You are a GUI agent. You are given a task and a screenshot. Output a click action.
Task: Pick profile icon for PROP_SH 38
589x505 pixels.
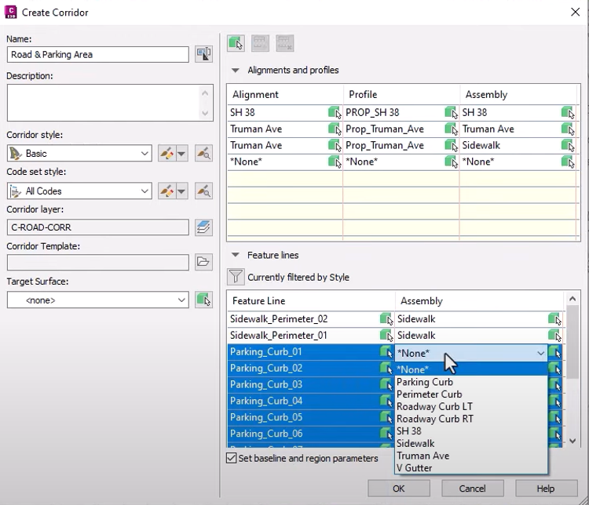click(x=451, y=113)
